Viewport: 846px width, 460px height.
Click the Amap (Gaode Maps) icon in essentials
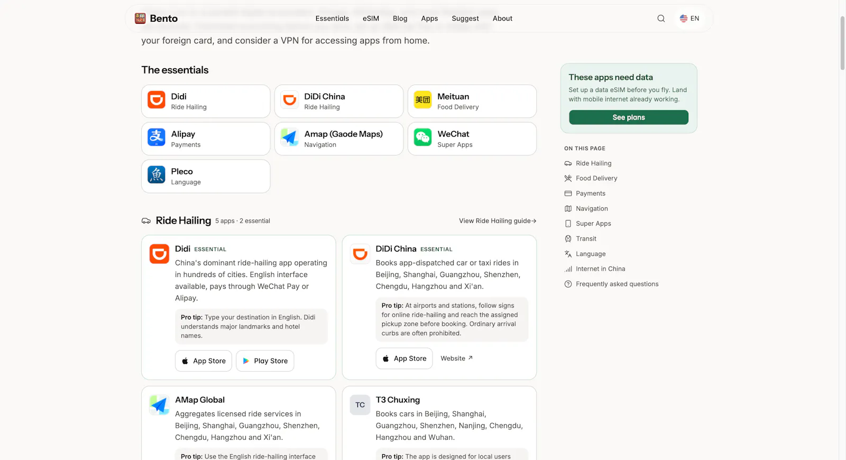290,137
